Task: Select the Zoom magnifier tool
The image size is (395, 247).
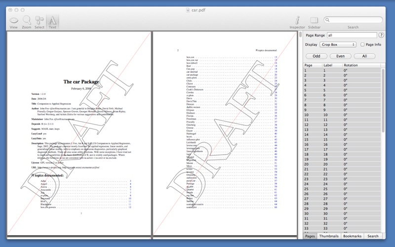Action: pyautogui.click(x=27, y=20)
